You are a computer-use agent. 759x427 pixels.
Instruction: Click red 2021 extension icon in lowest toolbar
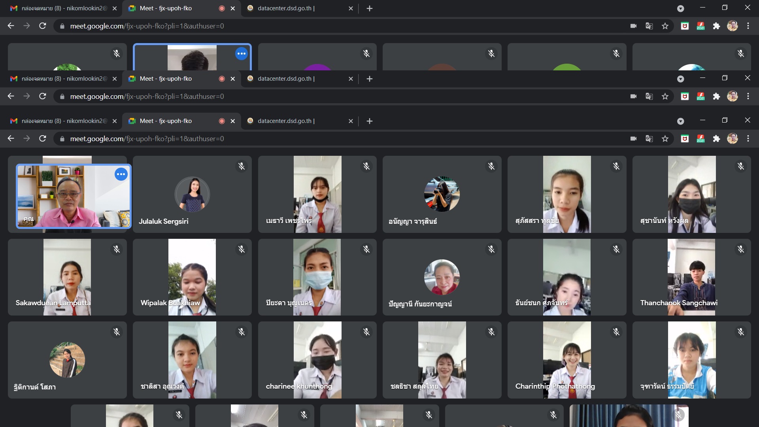click(700, 138)
